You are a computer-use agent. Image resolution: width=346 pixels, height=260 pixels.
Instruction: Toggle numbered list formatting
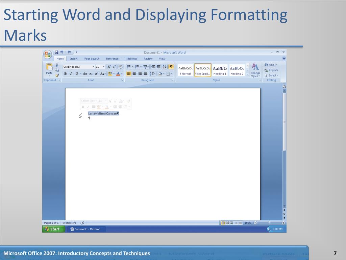click(x=137, y=67)
